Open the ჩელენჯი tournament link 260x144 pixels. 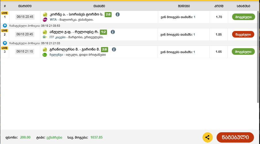point(56,55)
